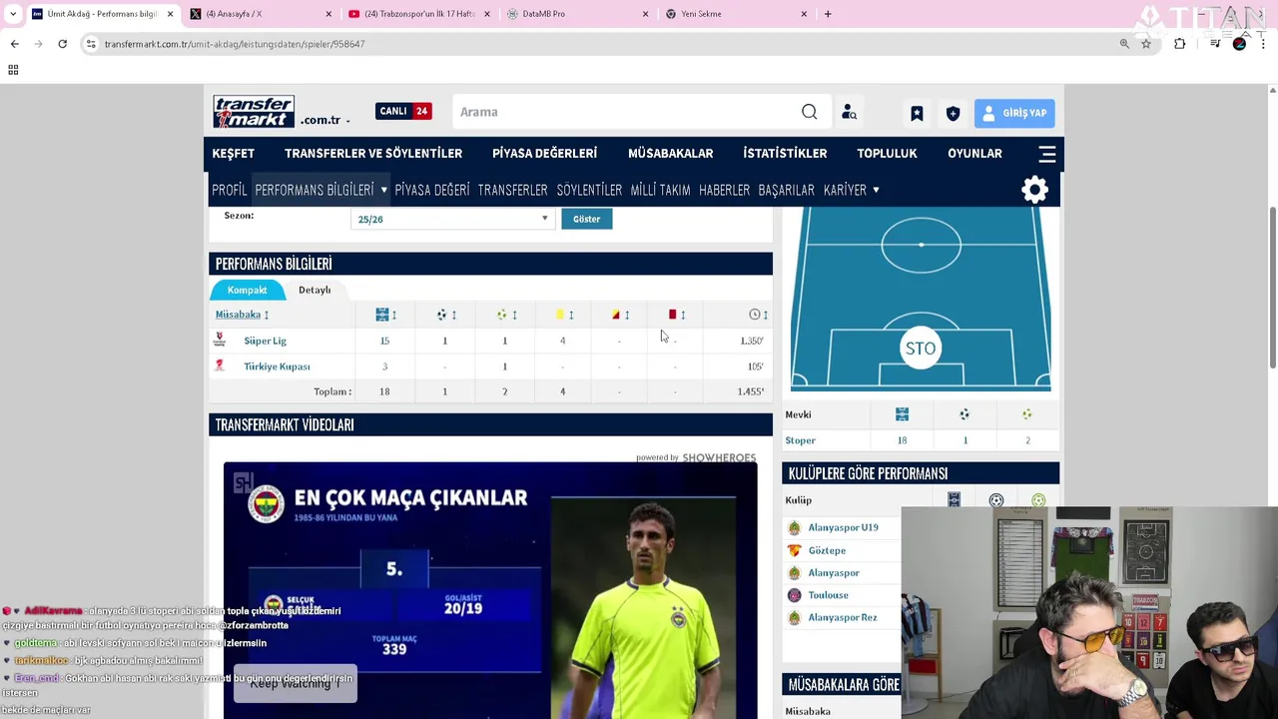The width and height of the screenshot is (1278, 719).
Task: Open OYUNLAR menu
Action: pos(974,154)
